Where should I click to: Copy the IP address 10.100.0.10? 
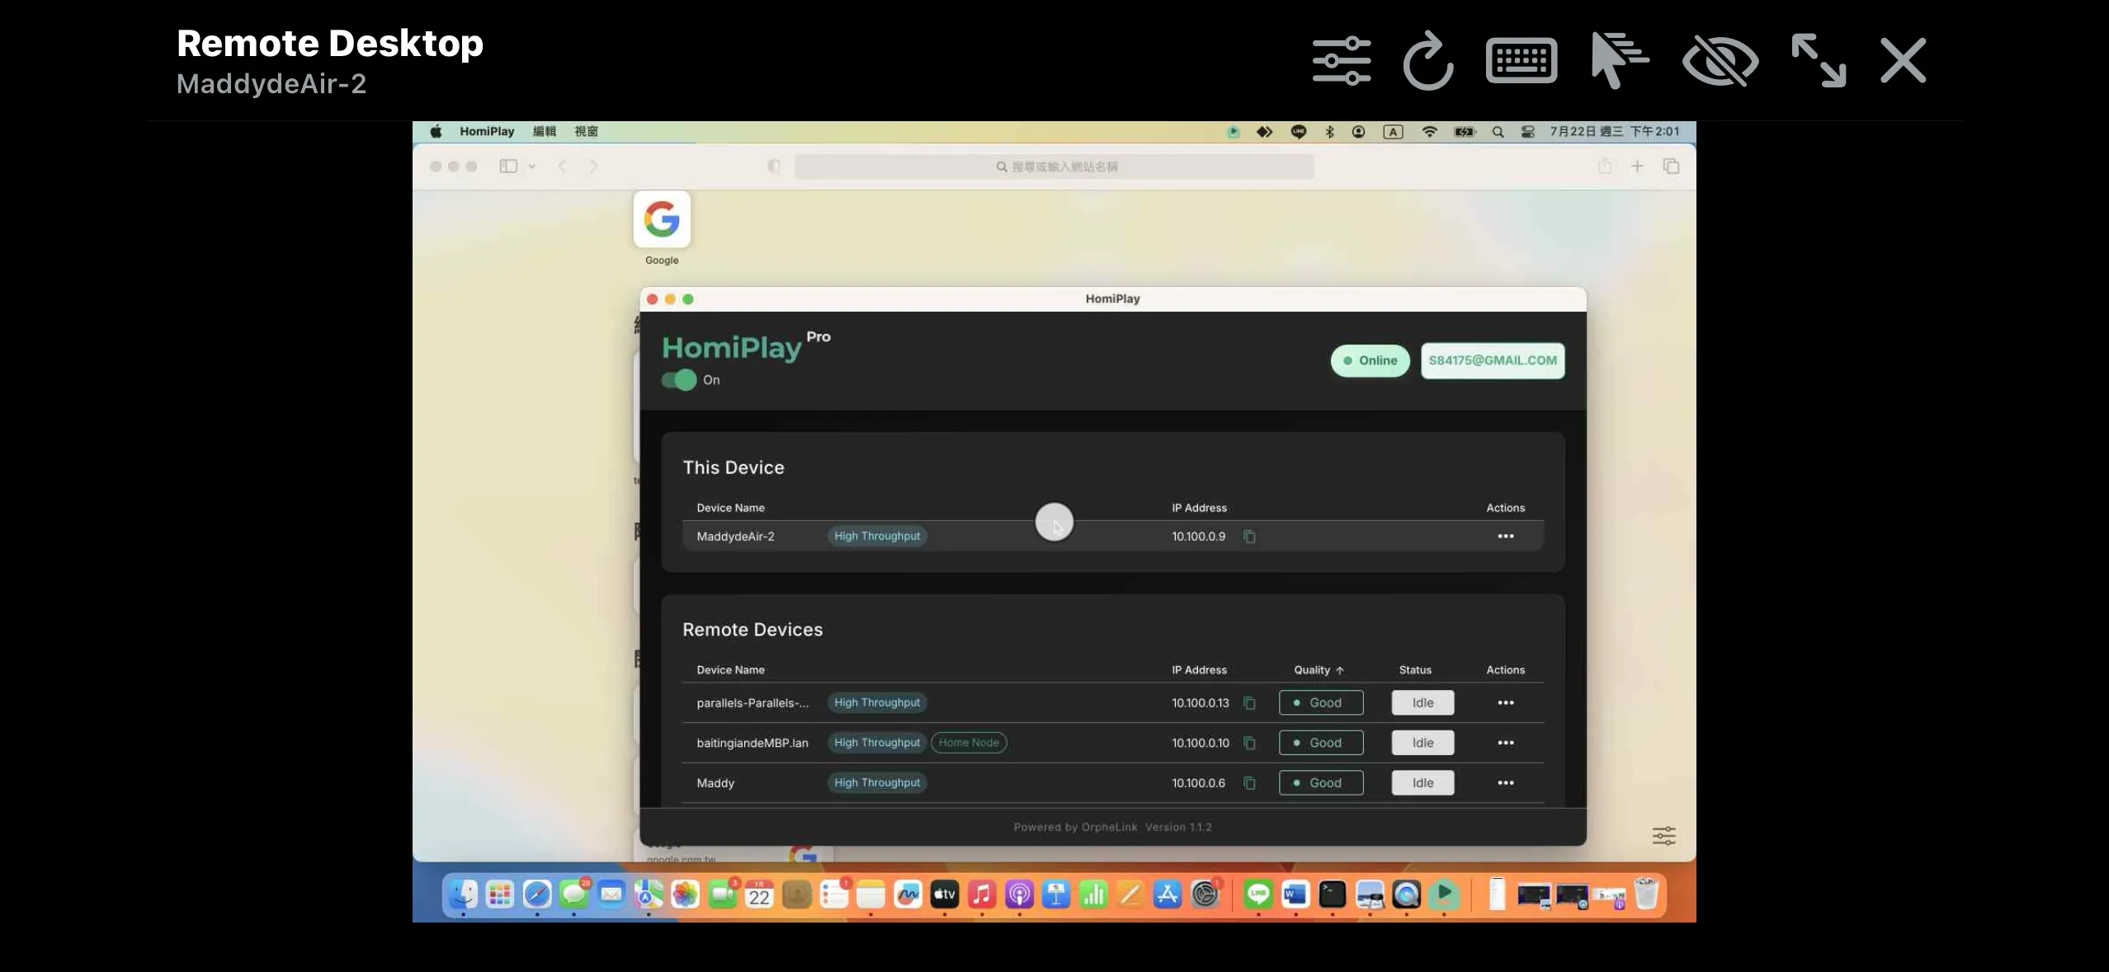point(1249,743)
